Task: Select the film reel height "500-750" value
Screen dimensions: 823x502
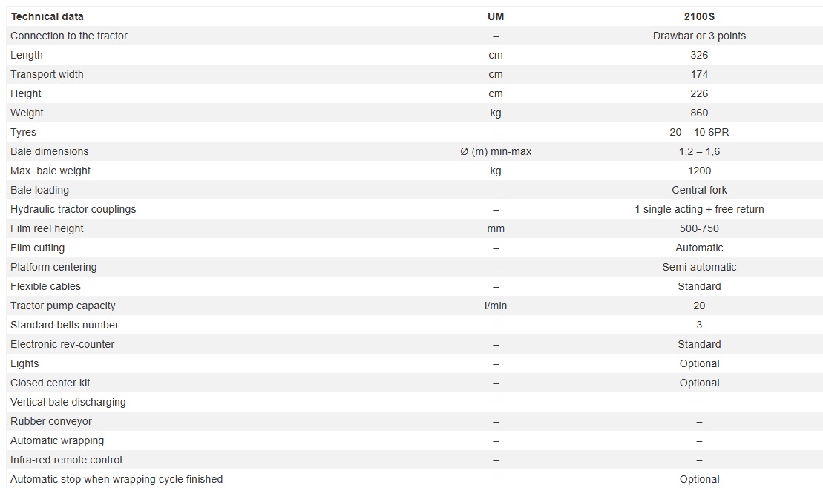Action: point(699,228)
